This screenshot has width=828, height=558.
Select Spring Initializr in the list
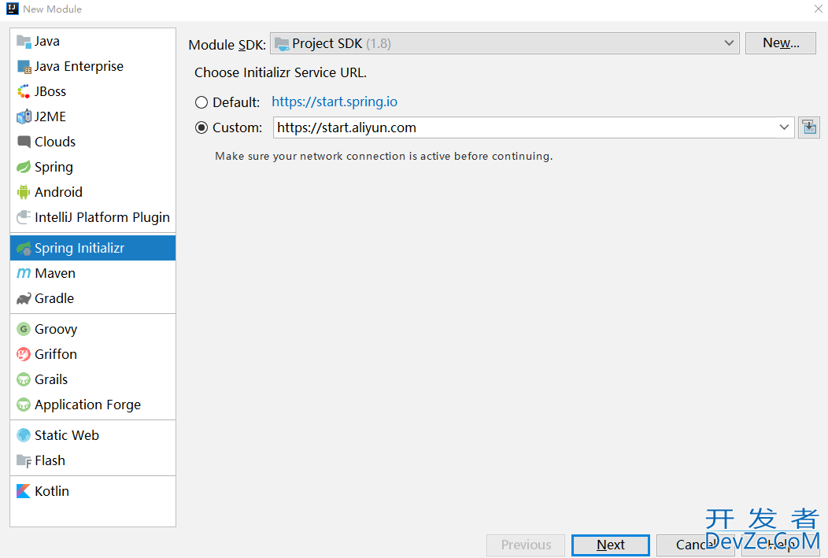93,248
